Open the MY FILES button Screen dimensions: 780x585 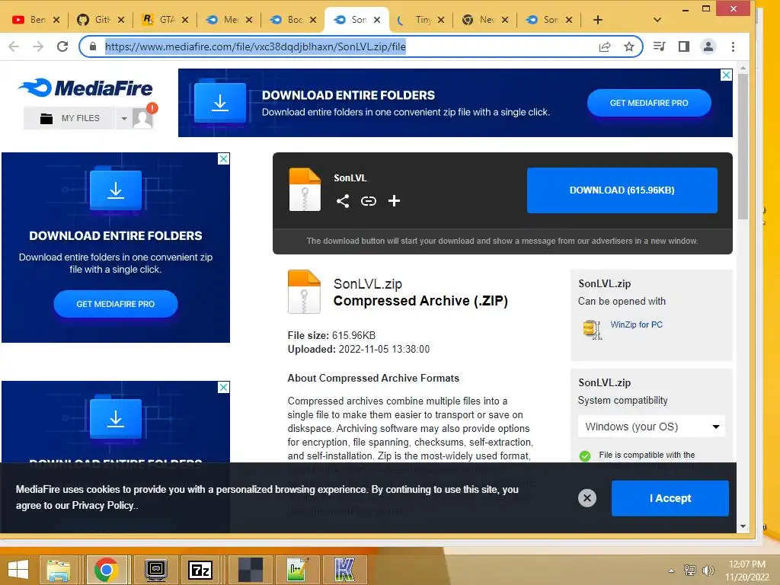point(69,118)
